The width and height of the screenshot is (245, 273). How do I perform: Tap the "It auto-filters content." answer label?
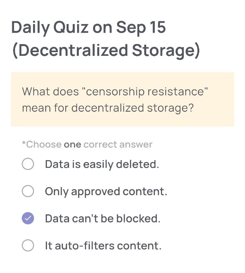tap(103, 246)
